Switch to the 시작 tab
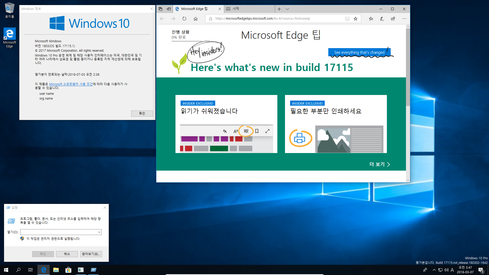The height and width of the screenshot is (275, 489). (x=249, y=9)
